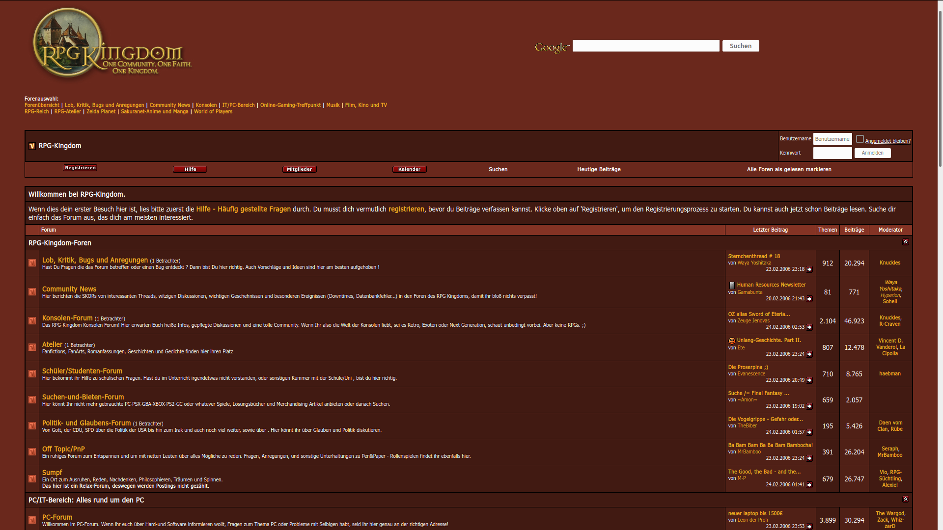This screenshot has width=943, height=530.
Task: Focus the Google search text field
Action: [x=645, y=46]
